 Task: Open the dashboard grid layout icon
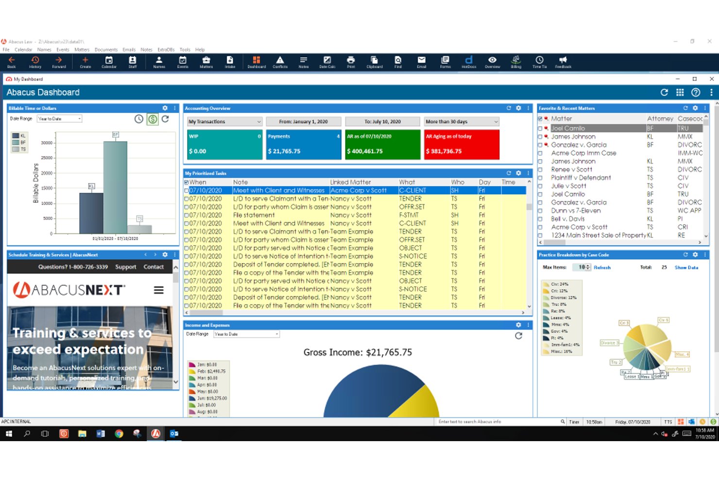pyautogui.click(x=680, y=92)
